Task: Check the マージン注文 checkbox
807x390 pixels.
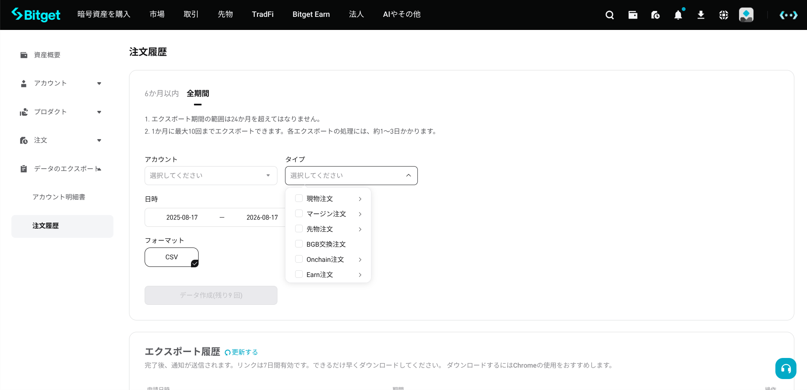Action: (x=299, y=213)
